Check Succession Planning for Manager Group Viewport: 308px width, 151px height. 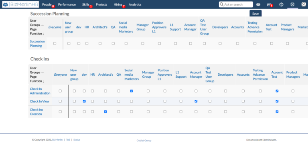(x=143, y=44)
